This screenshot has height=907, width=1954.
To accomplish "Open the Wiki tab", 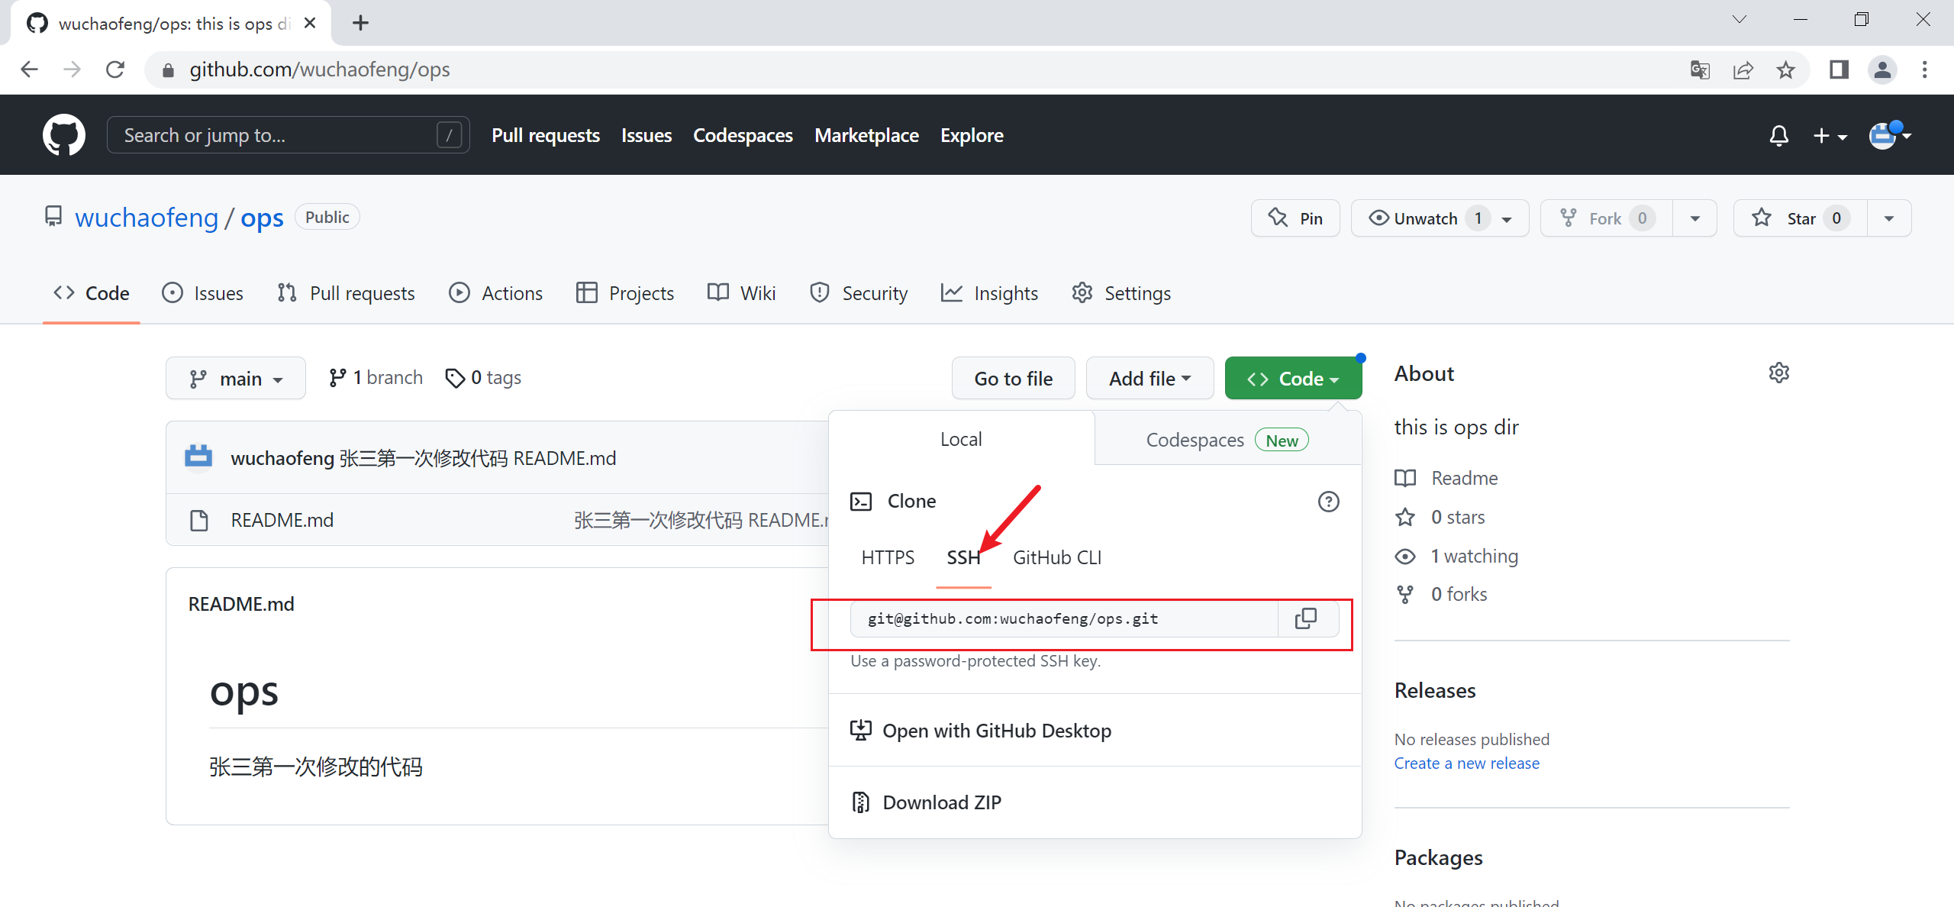I will [x=742, y=293].
